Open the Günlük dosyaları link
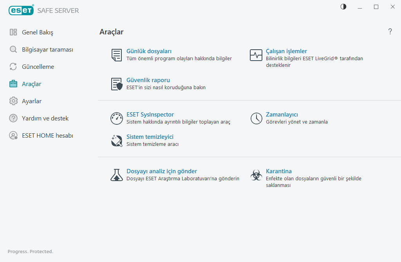401x262 pixels. click(149, 51)
